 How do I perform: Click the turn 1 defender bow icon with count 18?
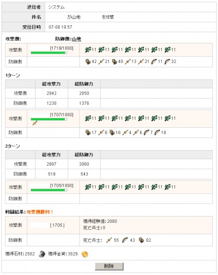157,132
